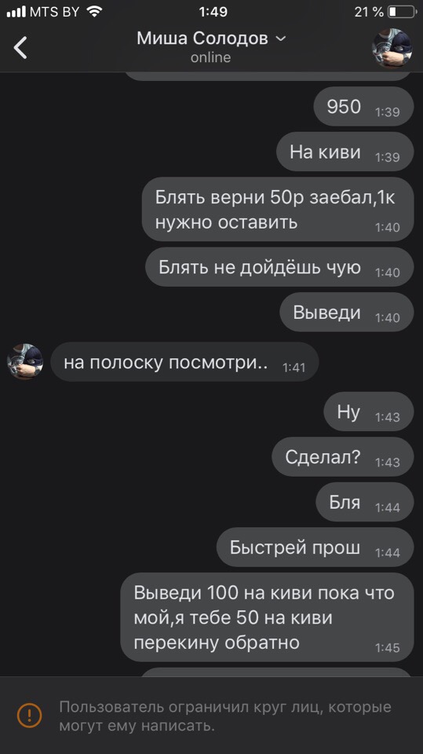Screen dimensions: 423x754
Task: Expand chevron next to Миша Солодов
Action: (x=281, y=38)
